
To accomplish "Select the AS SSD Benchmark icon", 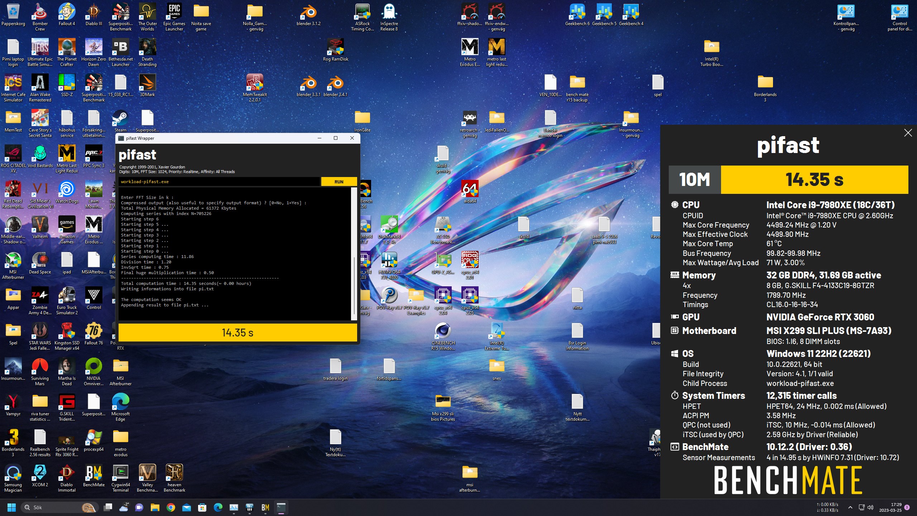I will [443, 230].
